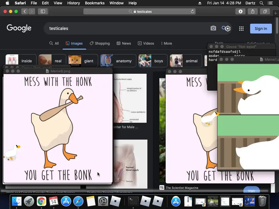The height and width of the screenshot is (209, 279).
Task: Click the Goose "Not-epad" window title
Action: (241, 47)
